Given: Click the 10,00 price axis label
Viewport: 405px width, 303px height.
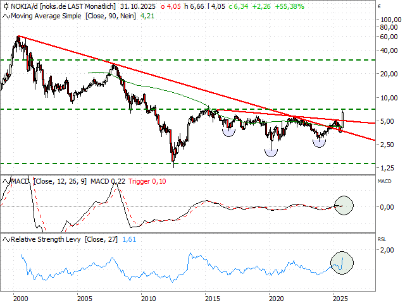Looking at the screenshot, I should [389, 98].
